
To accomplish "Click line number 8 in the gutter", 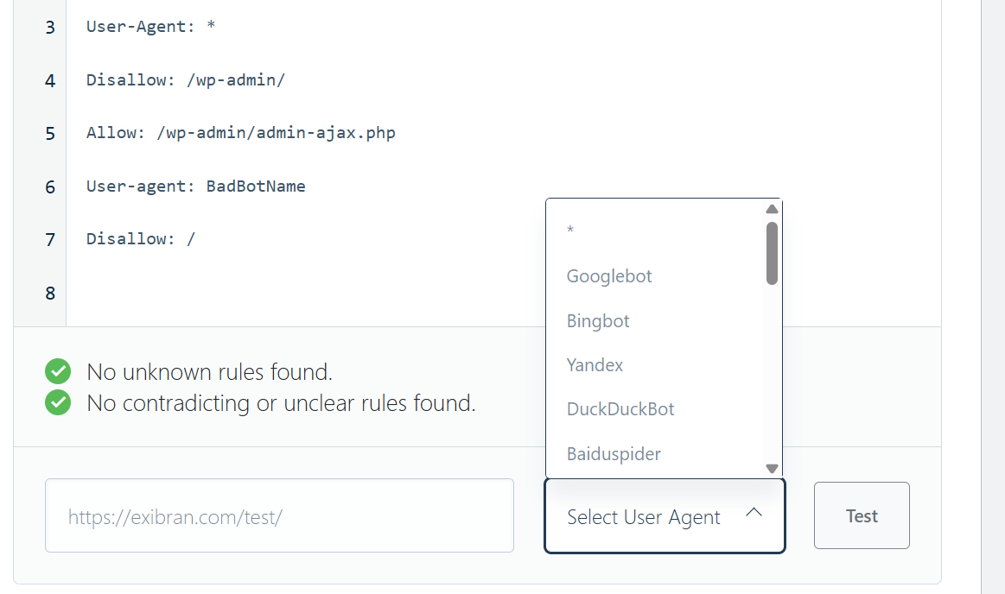I will [x=50, y=294].
